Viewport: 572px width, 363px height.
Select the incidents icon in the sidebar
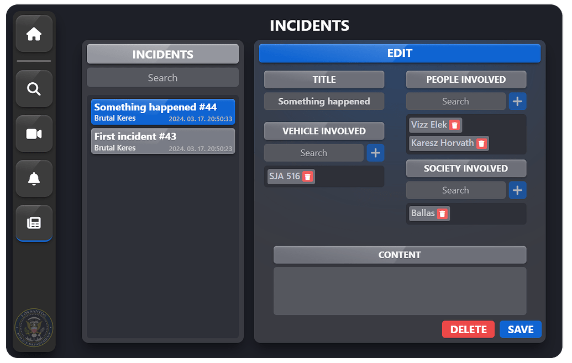(34, 223)
